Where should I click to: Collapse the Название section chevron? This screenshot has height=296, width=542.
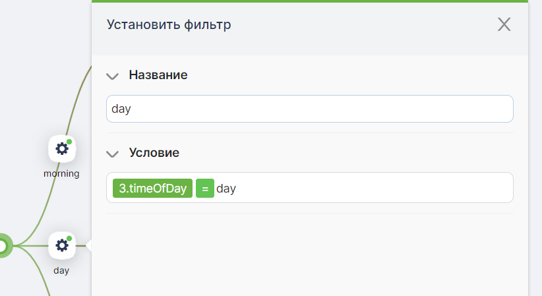tap(112, 76)
